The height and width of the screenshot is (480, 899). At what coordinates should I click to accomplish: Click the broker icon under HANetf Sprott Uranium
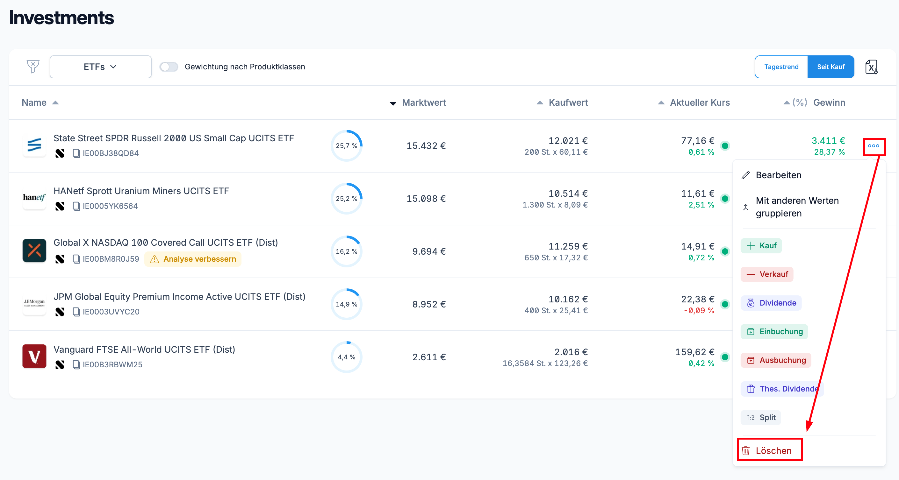(60, 206)
